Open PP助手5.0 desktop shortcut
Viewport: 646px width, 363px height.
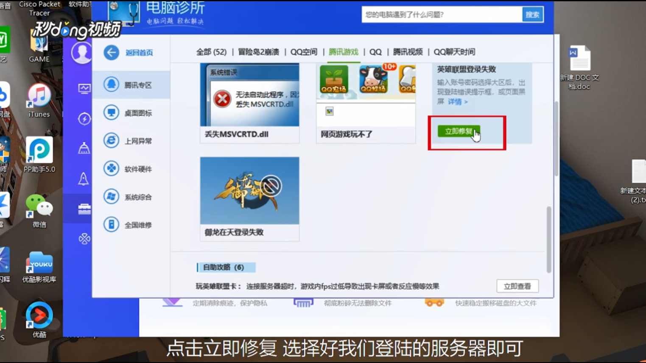click(x=39, y=155)
